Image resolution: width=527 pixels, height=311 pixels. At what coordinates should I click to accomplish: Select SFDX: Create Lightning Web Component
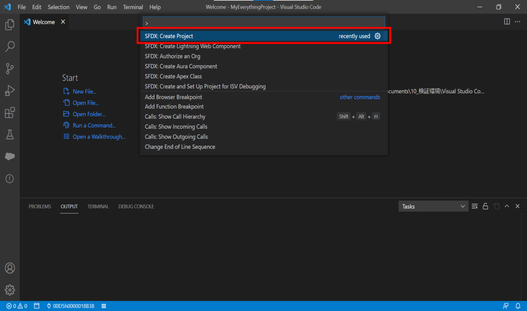pyautogui.click(x=264, y=46)
